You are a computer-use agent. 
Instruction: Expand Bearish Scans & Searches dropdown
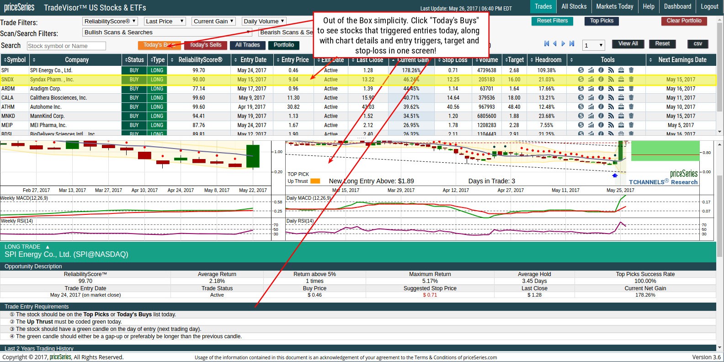tap(286, 32)
